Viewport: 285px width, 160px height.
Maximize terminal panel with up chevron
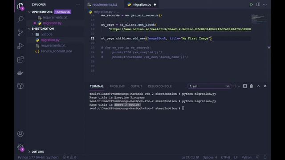pyautogui.click(x=258, y=86)
